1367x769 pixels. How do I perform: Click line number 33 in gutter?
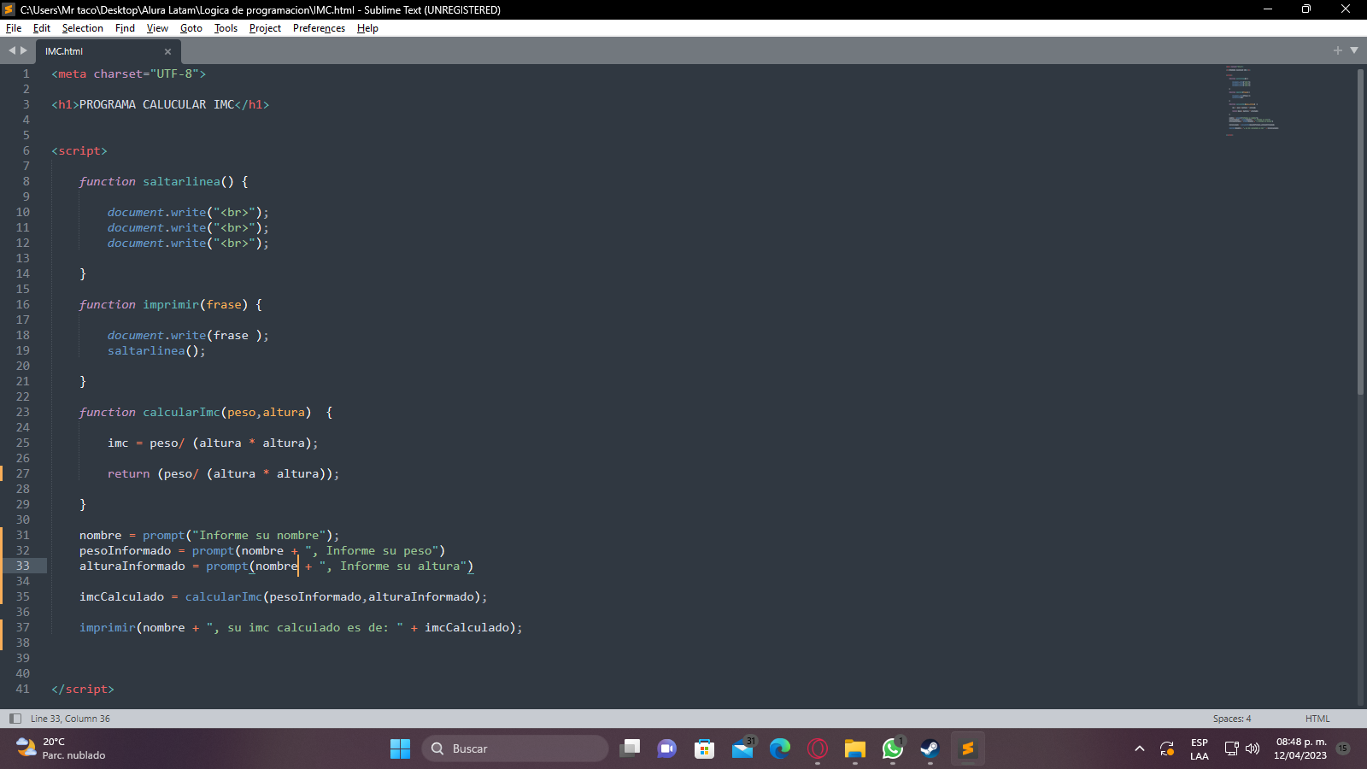coord(22,566)
